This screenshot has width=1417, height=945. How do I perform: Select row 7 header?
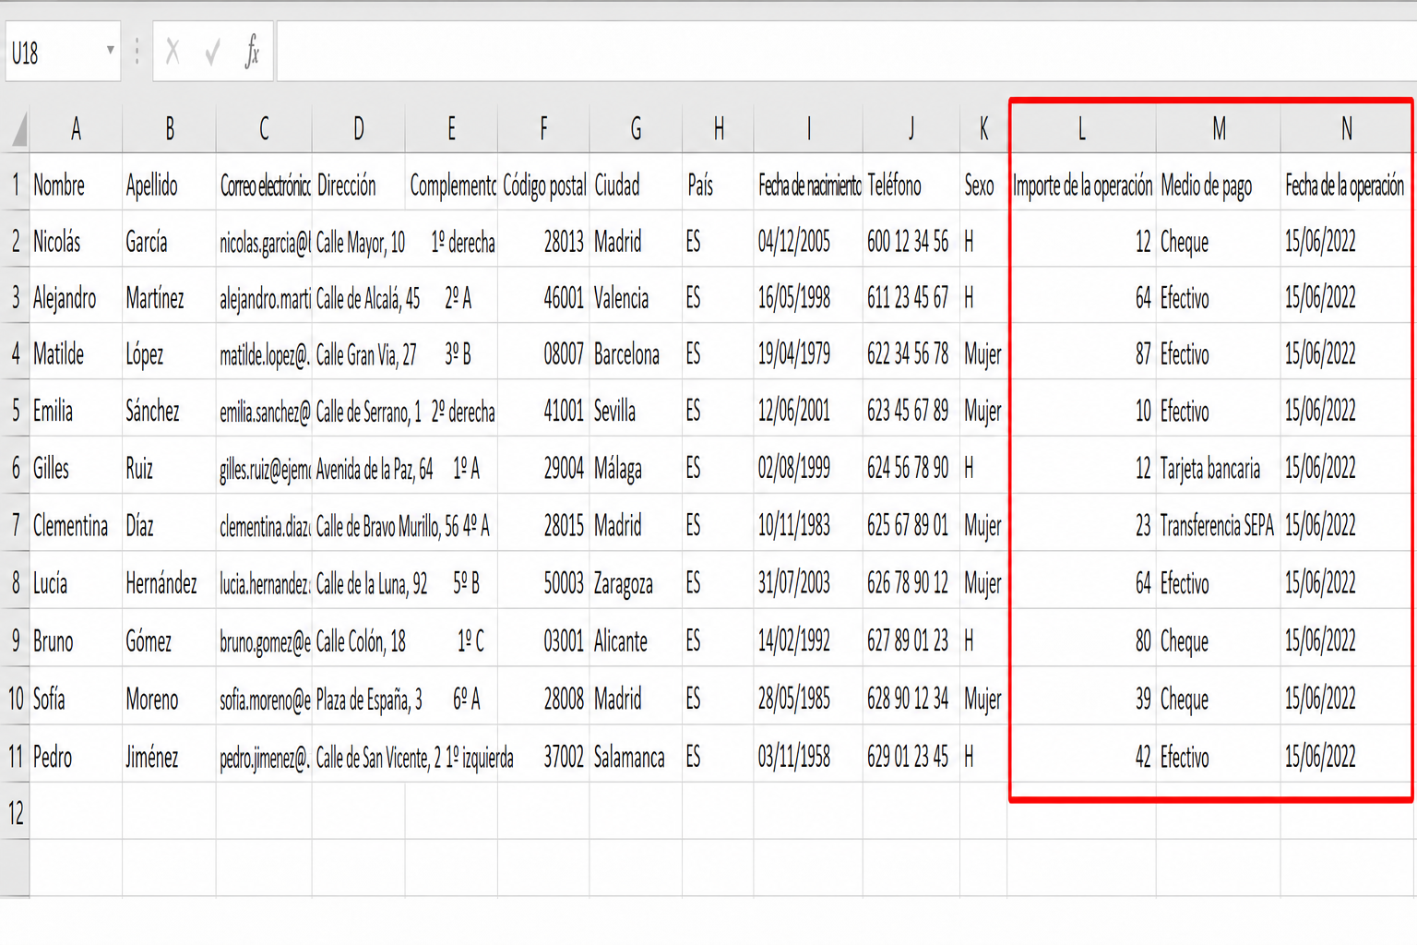click(15, 526)
